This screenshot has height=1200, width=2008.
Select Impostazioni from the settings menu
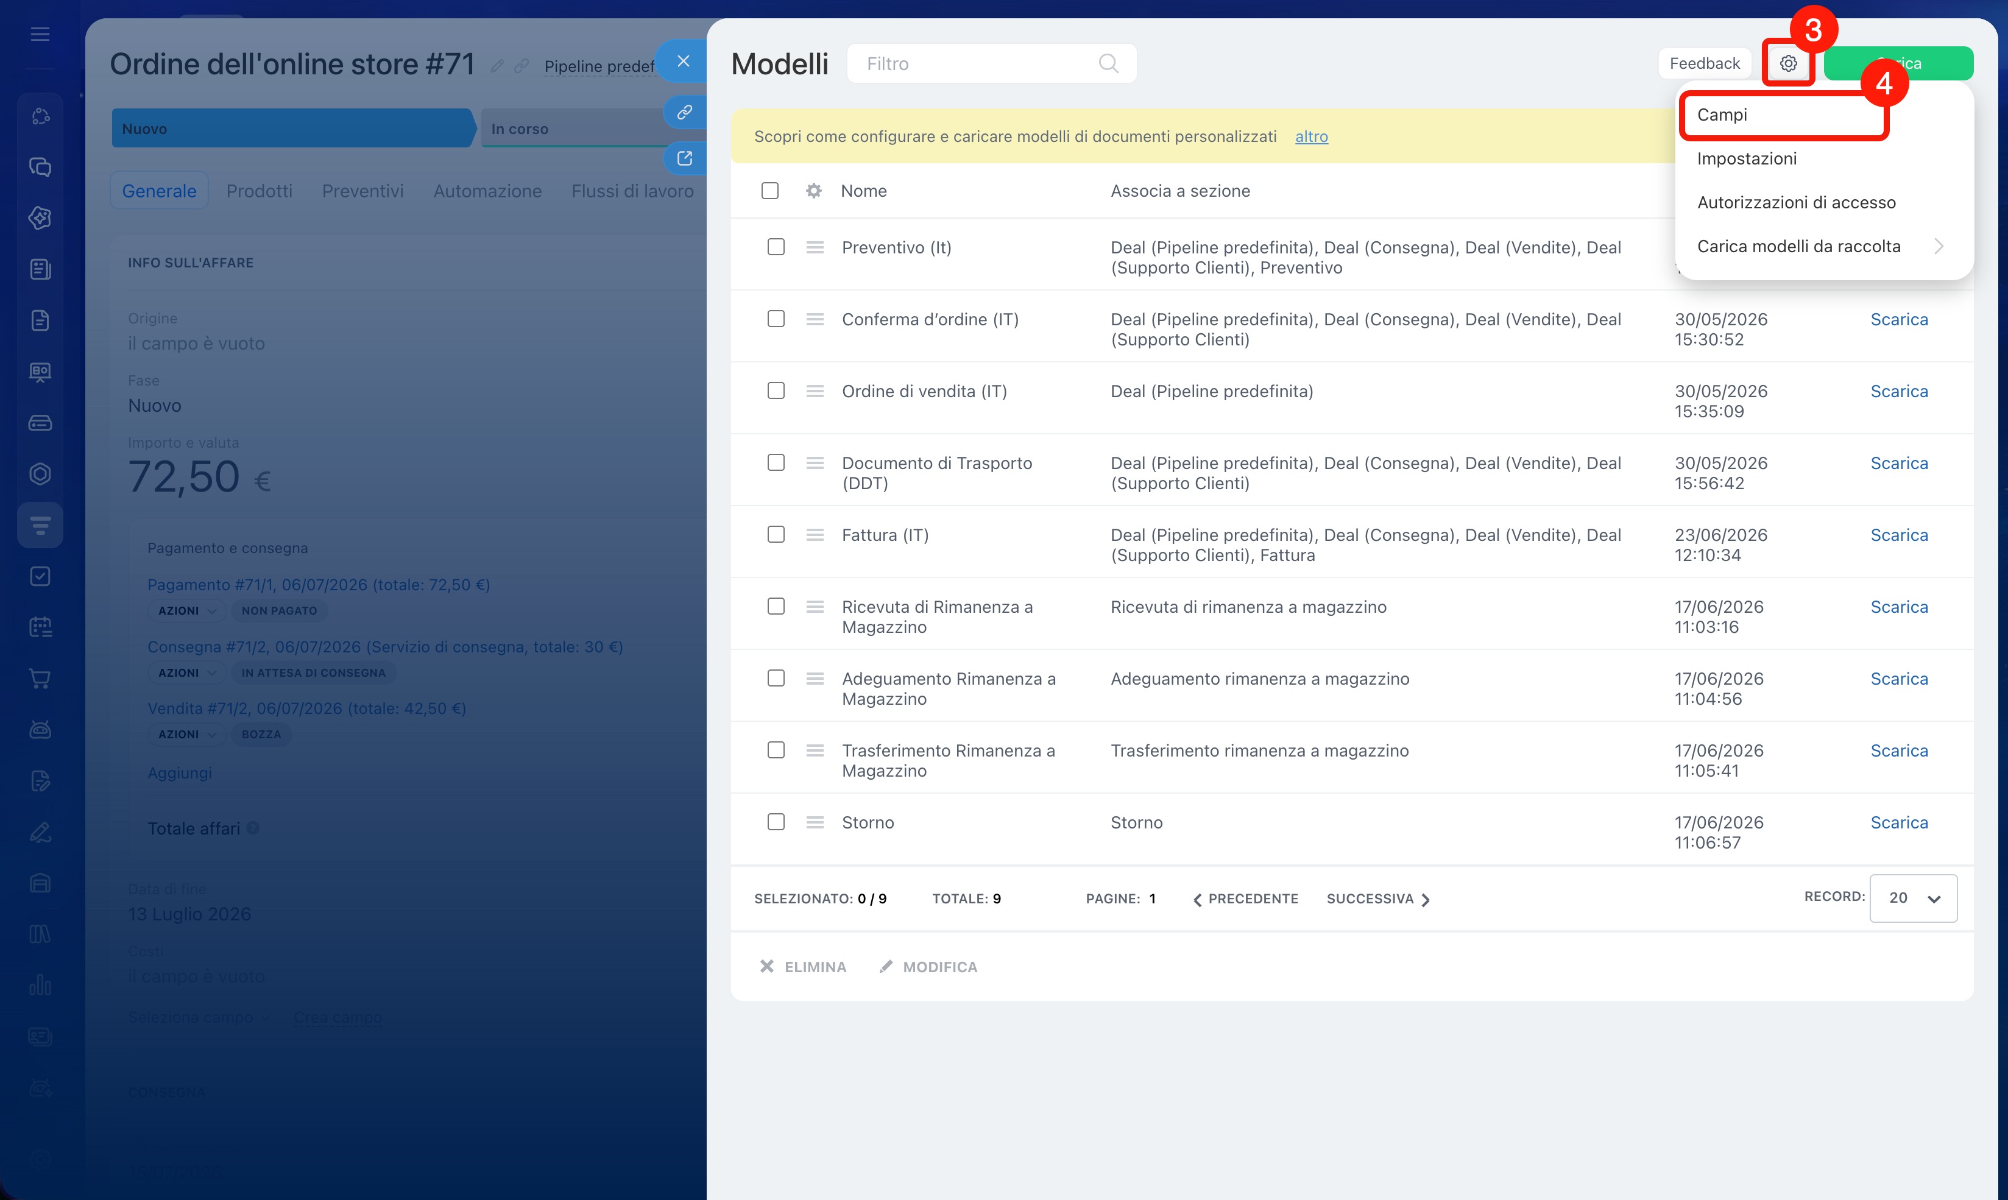tap(1747, 158)
